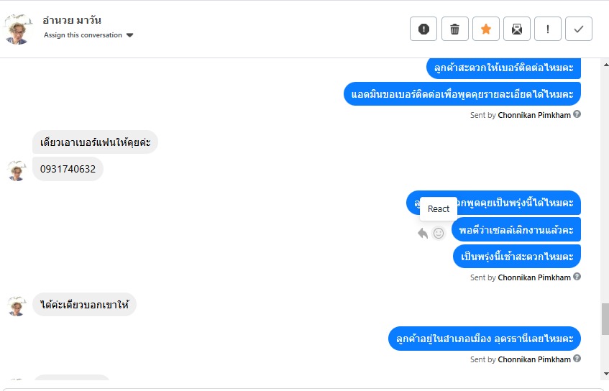The height and width of the screenshot is (391, 609).
Task: Click the phone number 0931740632 message
Action: (x=68, y=169)
